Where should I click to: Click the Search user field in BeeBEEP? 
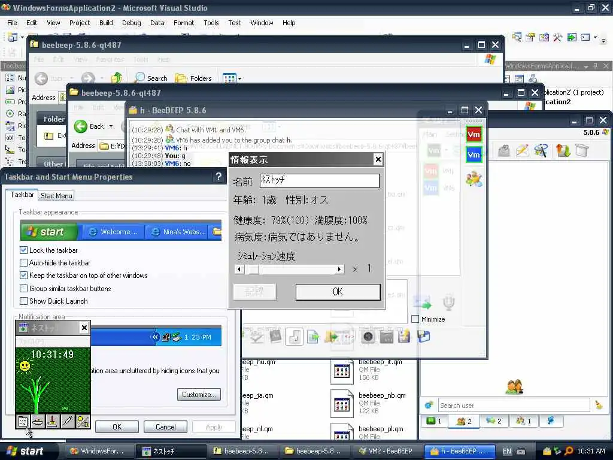click(514, 405)
